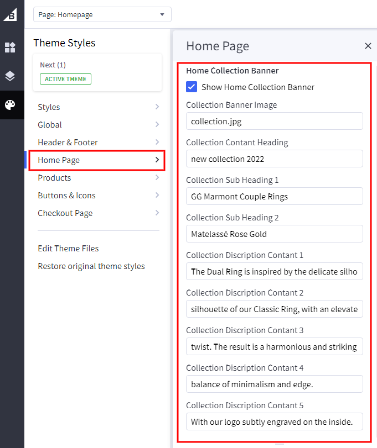Click the Edit Theme Files link
The width and height of the screenshot is (377, 448).
pyautogui.click(x=68, y=249)
